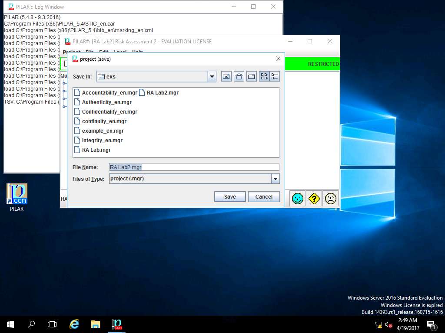Click the marking_en.xml line in Log Window
Image resolution: width=445 pixels, height=333 pixels.
coord(78,30)
